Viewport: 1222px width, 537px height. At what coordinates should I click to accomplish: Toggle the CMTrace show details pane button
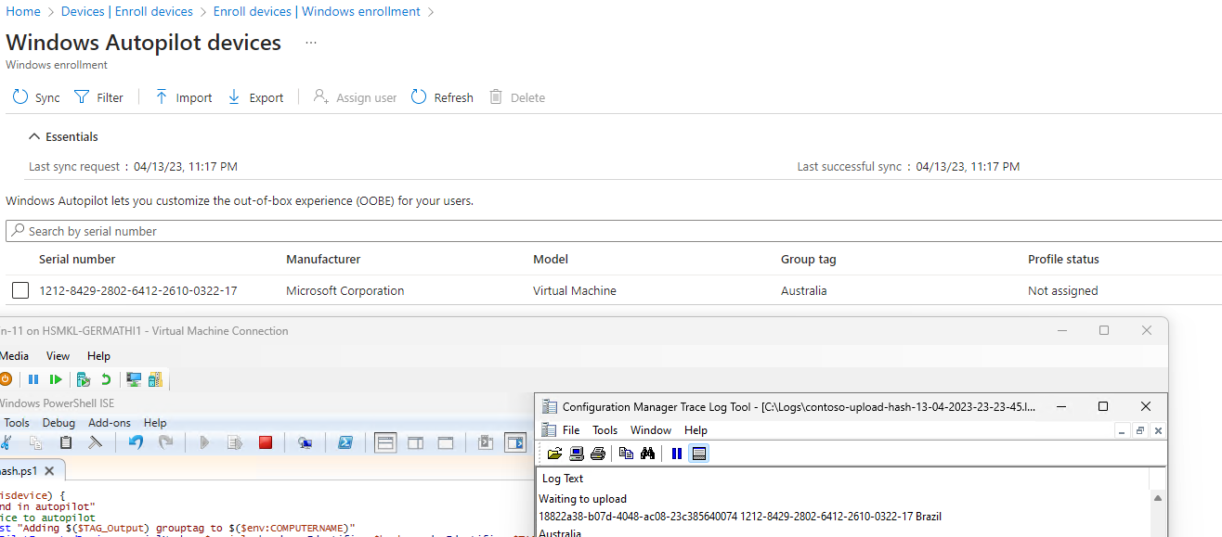(x=699, y=454)
